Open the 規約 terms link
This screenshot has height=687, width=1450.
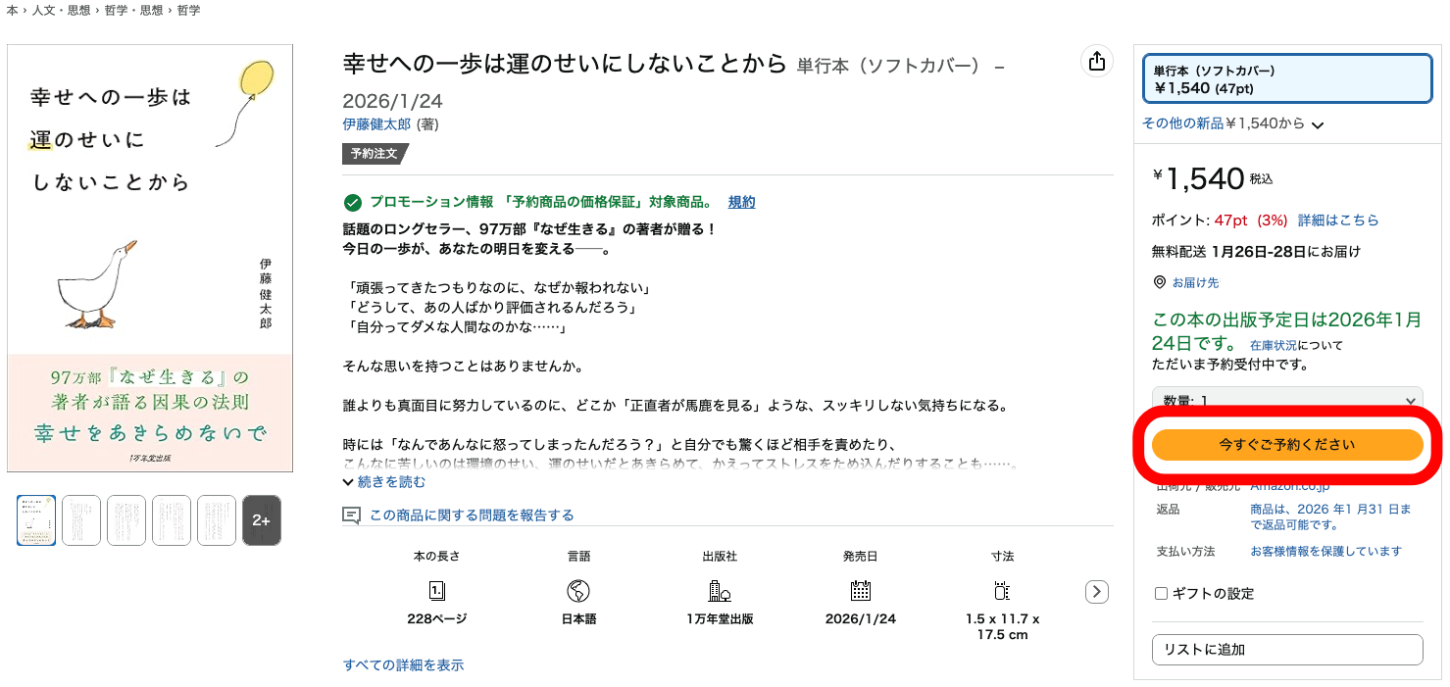(741, 202)
